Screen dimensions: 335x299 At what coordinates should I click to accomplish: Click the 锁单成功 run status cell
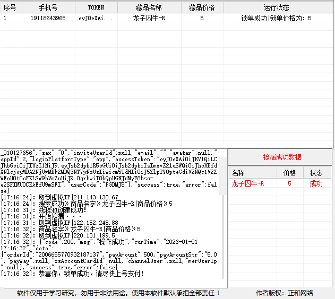click(x=276, y=18)
